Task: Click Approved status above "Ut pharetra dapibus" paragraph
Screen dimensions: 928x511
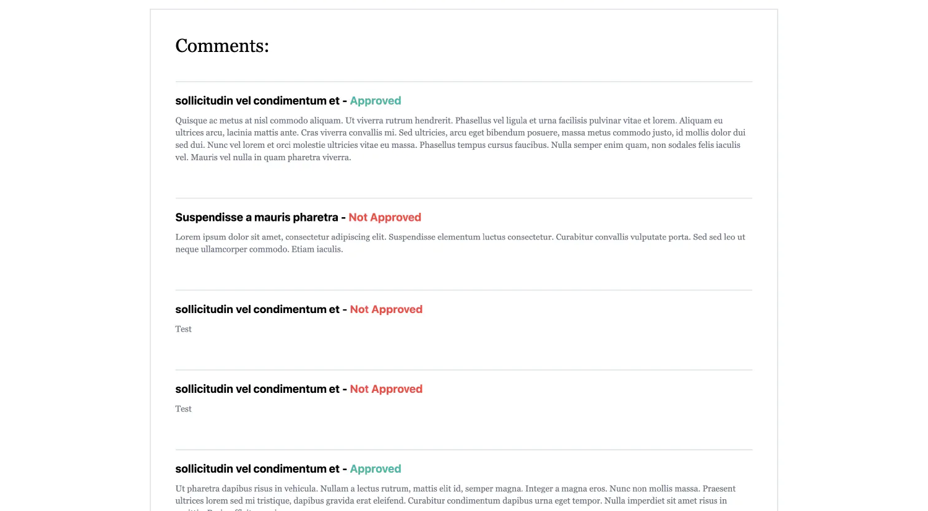Action: click(376, 469)
